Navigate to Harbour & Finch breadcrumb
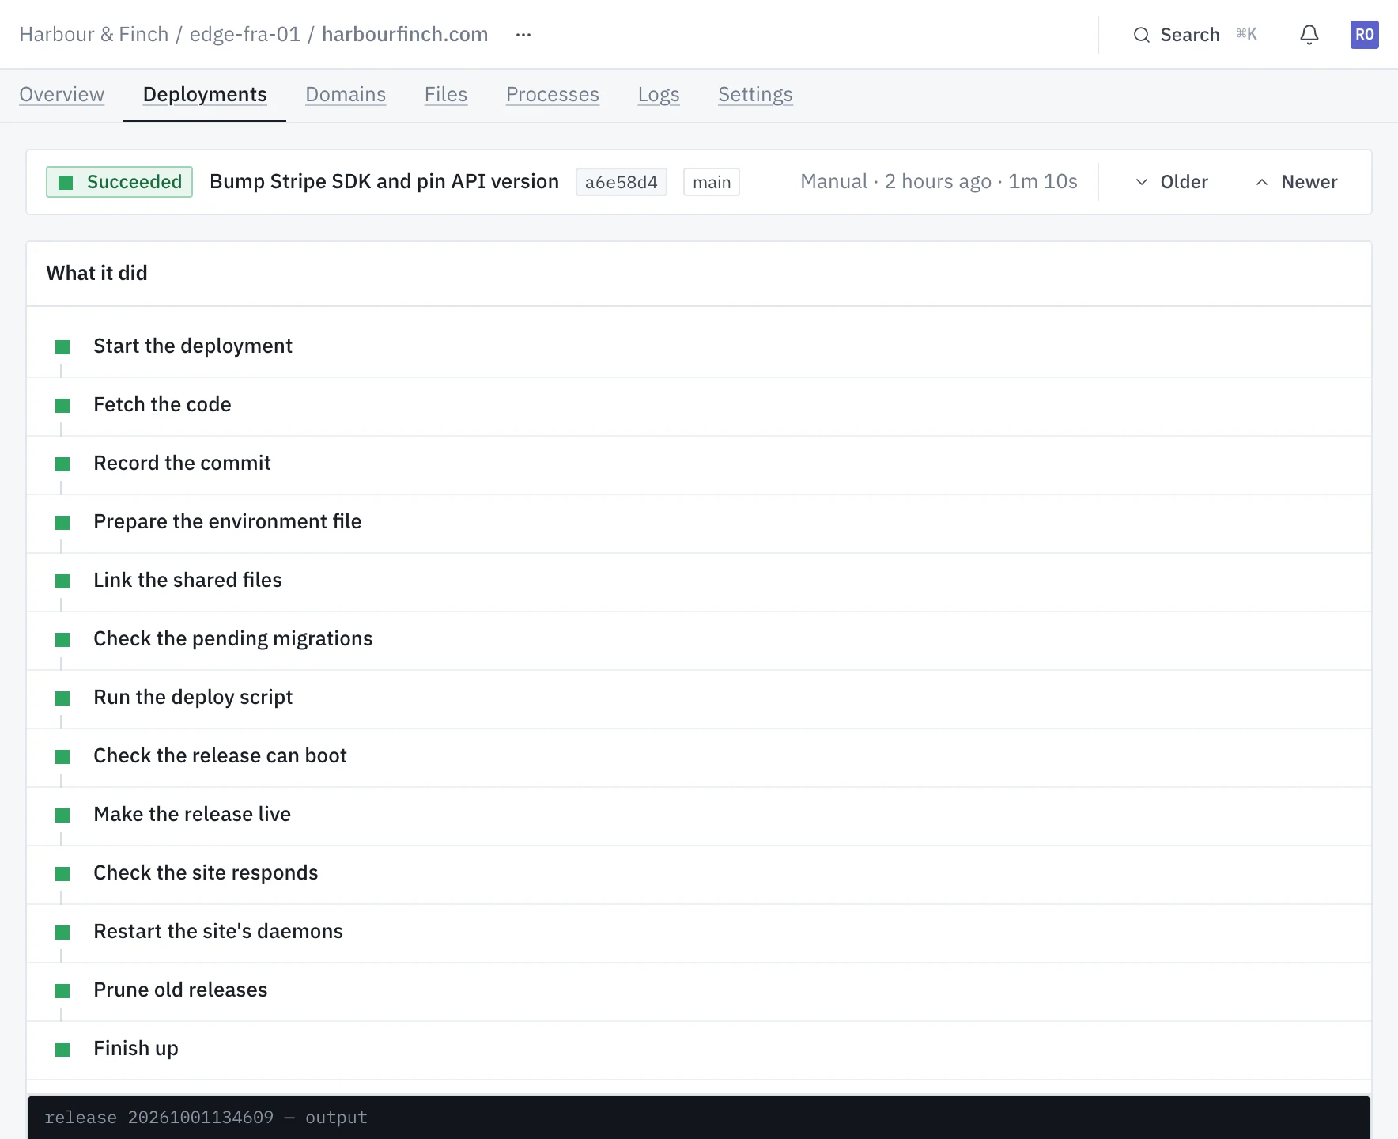Viewport: 1398px width, 1139px height. click(94, 35)
